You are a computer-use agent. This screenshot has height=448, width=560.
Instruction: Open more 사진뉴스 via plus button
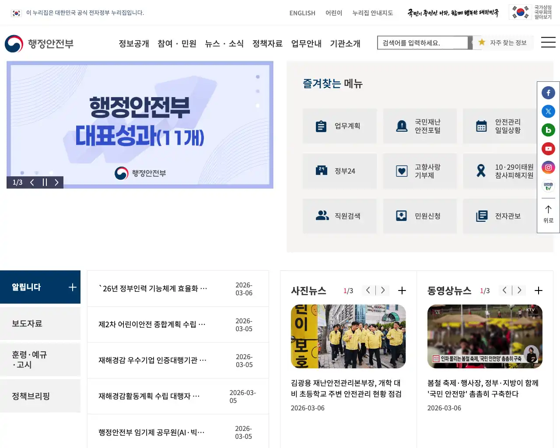point(402,290)
